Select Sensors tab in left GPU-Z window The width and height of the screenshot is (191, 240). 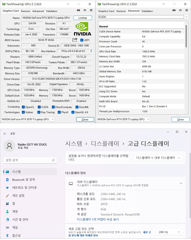(25, 11)
